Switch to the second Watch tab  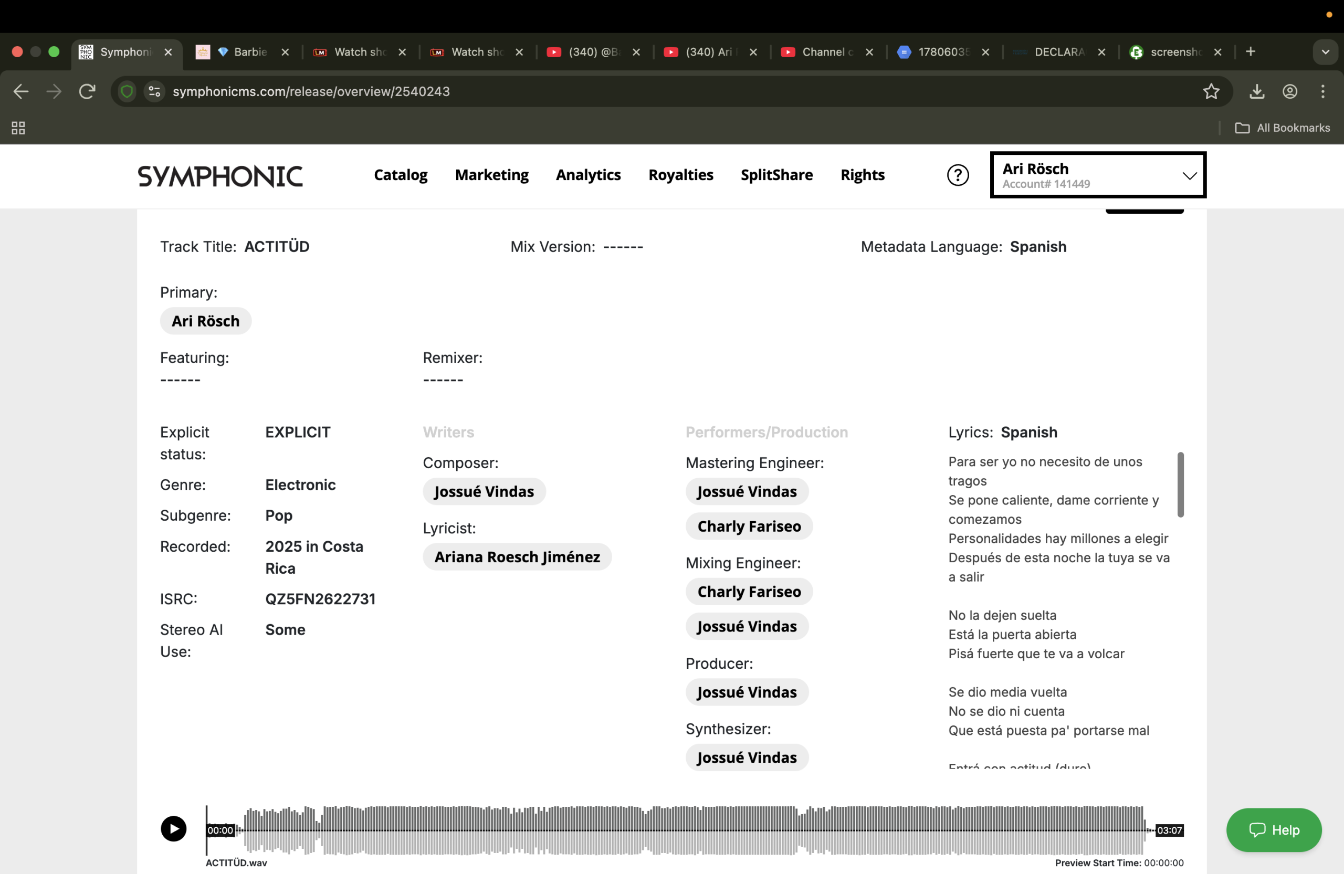[476, 52]
